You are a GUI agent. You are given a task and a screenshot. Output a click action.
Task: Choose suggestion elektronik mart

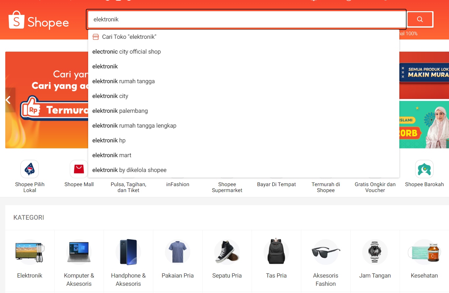click(244, 155)
